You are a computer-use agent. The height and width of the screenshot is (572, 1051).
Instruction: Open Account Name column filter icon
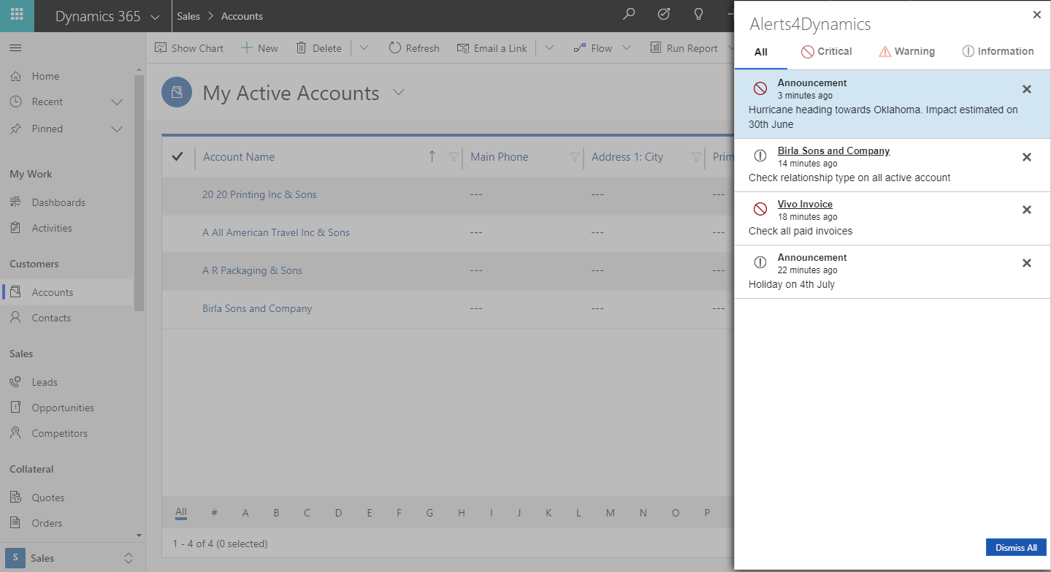pyautogui.click(x=454, y=157)
